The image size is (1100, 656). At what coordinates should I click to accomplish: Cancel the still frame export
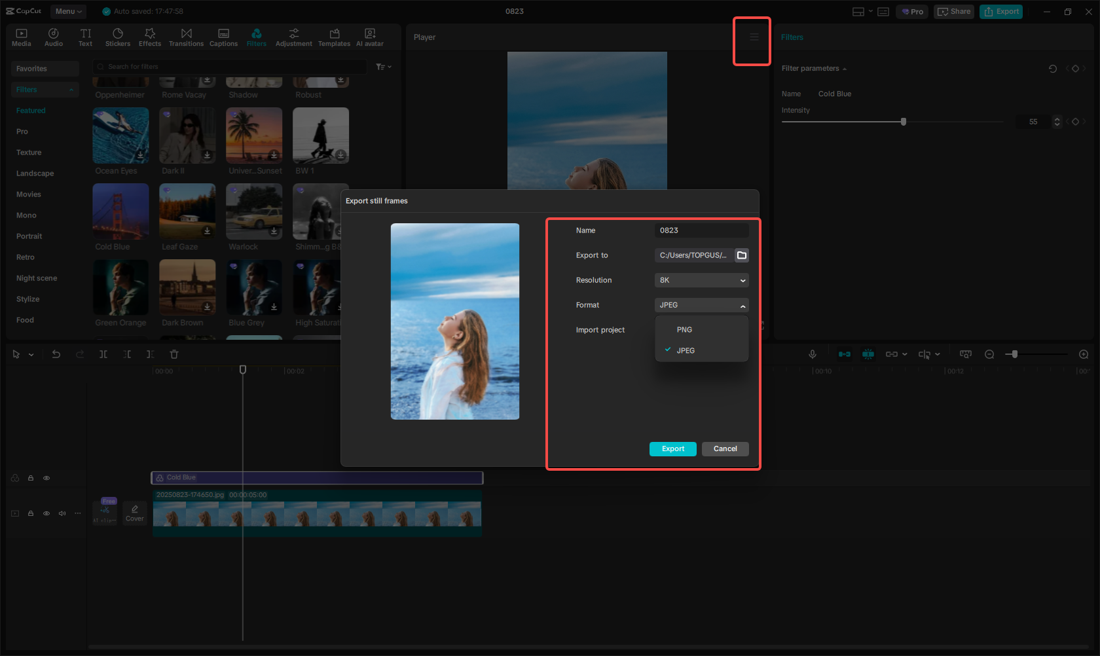pyautogui.click(x=725, y=448)
